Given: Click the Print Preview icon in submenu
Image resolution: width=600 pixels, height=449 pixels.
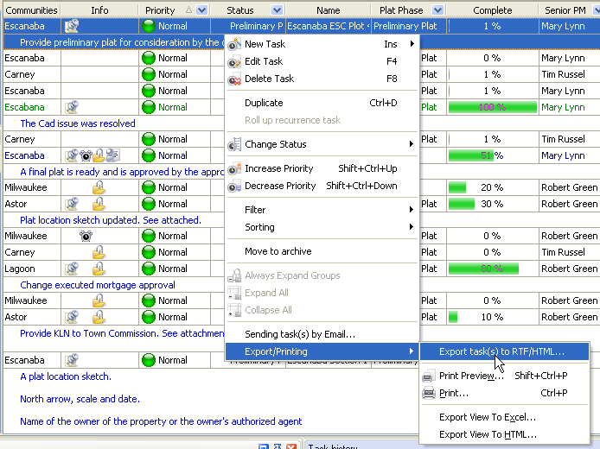Looking at the screenshot, I should click(428, 376).
